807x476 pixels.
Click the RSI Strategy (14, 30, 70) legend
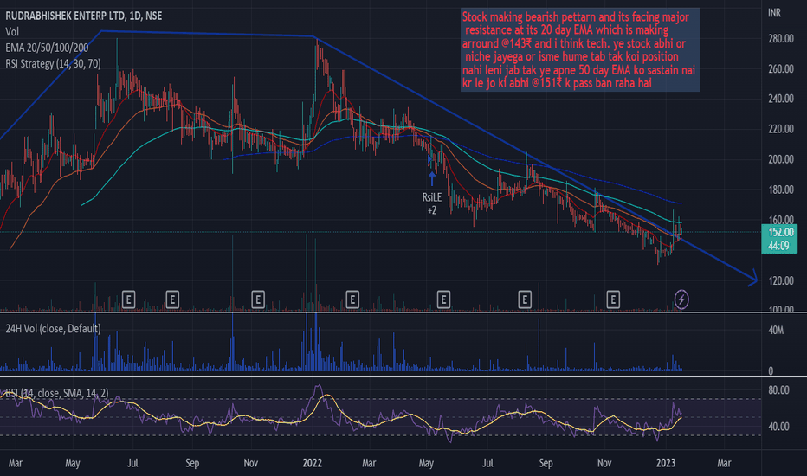point(53,64)
